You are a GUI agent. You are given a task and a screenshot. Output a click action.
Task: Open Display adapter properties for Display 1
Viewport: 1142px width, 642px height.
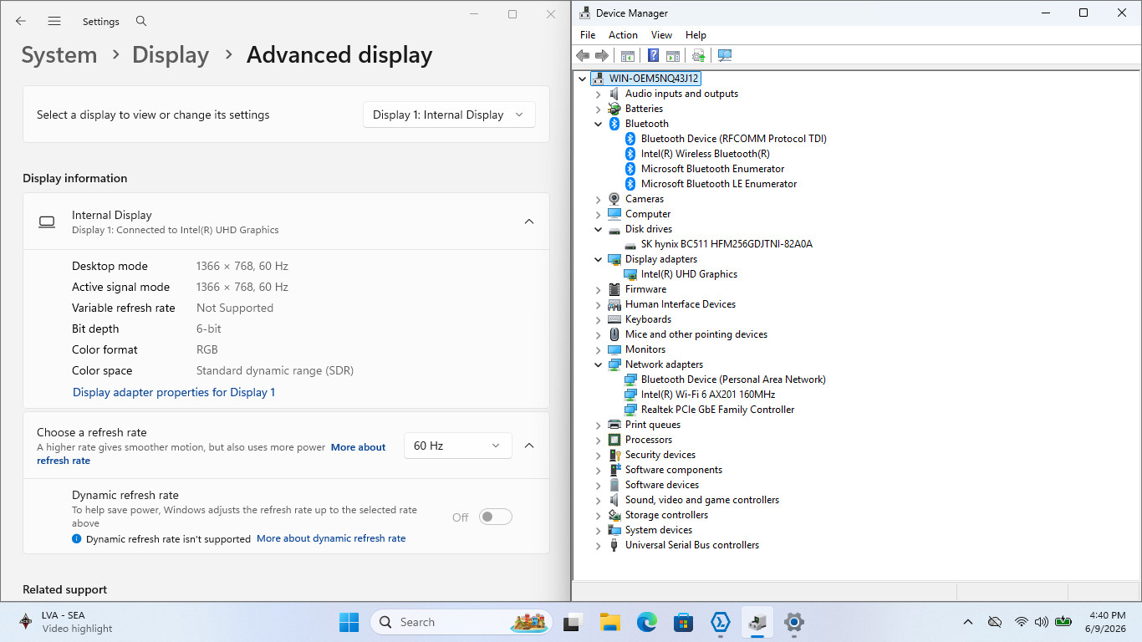coord(174,392)
